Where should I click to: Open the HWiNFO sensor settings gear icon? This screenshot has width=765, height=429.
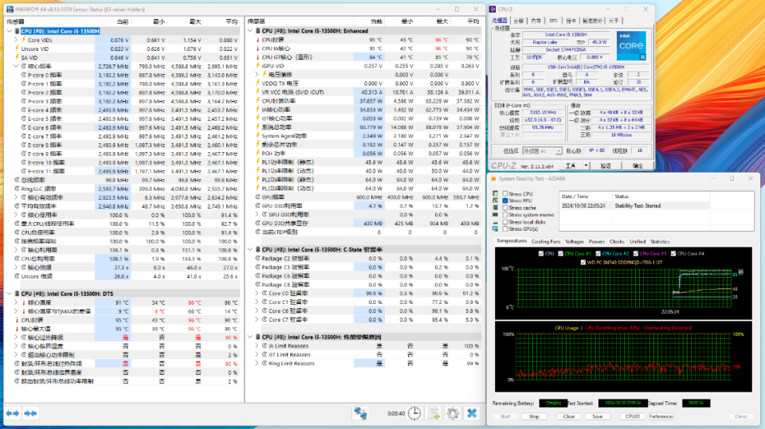[453, 413]
